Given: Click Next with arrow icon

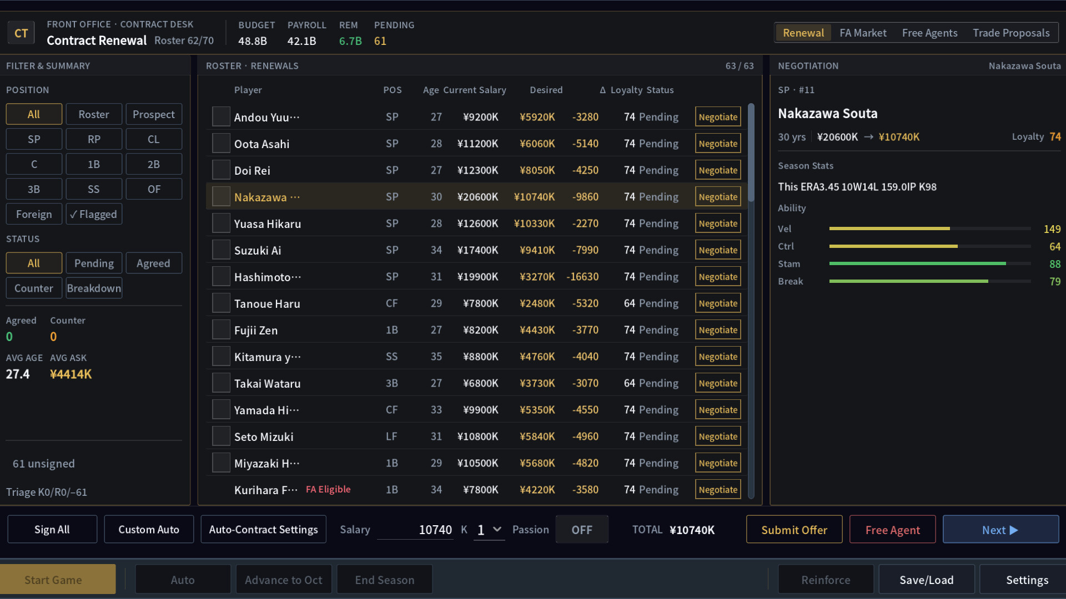Looking at the screenshot, I should (x=1000, y=530).
